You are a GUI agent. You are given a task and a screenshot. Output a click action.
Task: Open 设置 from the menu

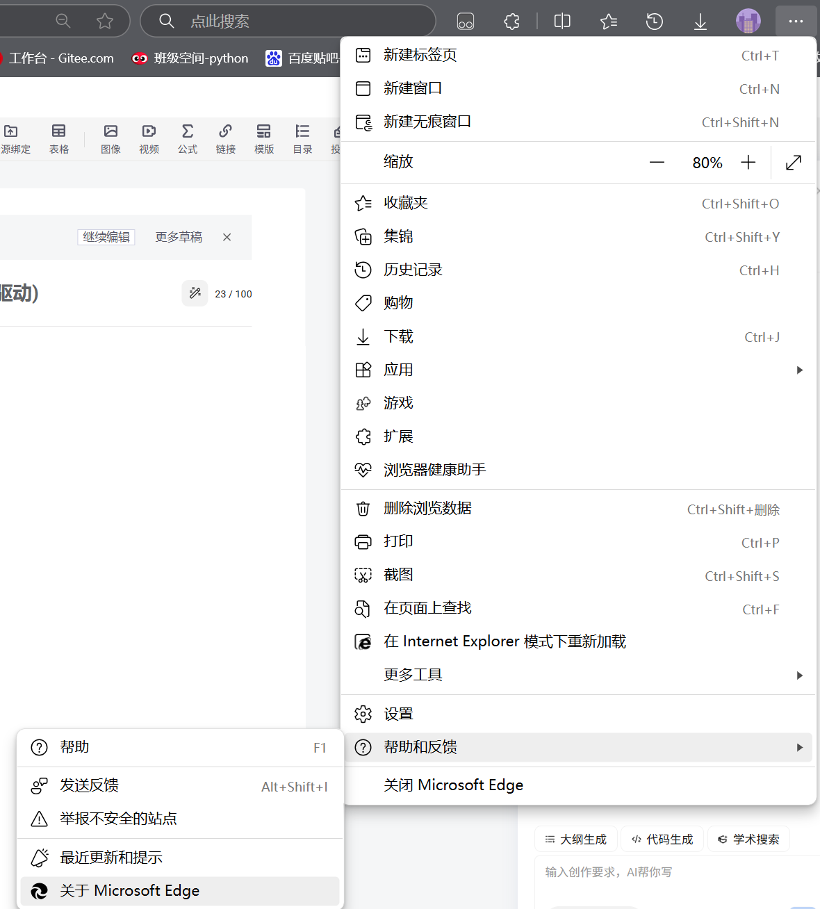[578, 714]
